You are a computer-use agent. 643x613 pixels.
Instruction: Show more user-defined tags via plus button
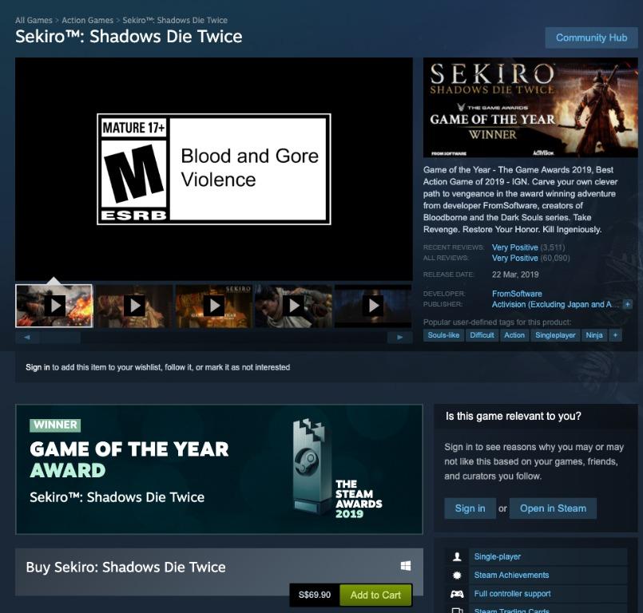[615, 335]
